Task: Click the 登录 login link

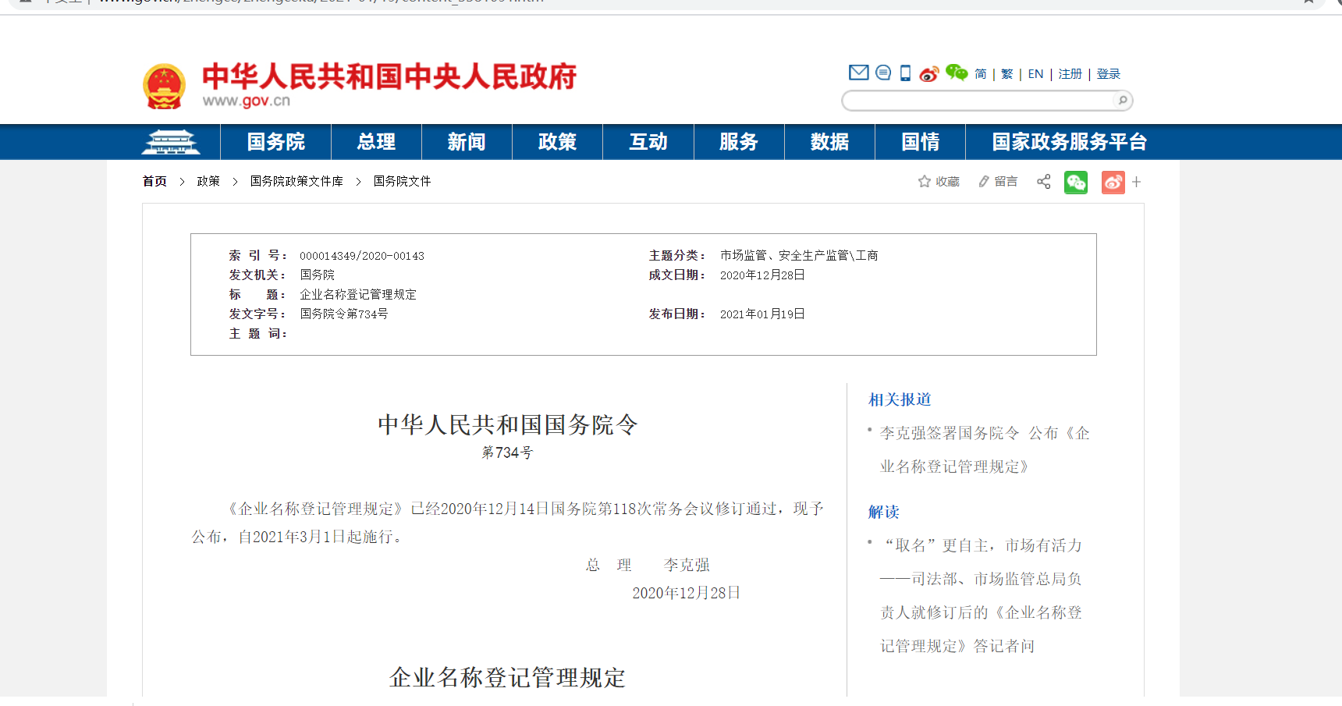Action: click(x=1109, y=74)
